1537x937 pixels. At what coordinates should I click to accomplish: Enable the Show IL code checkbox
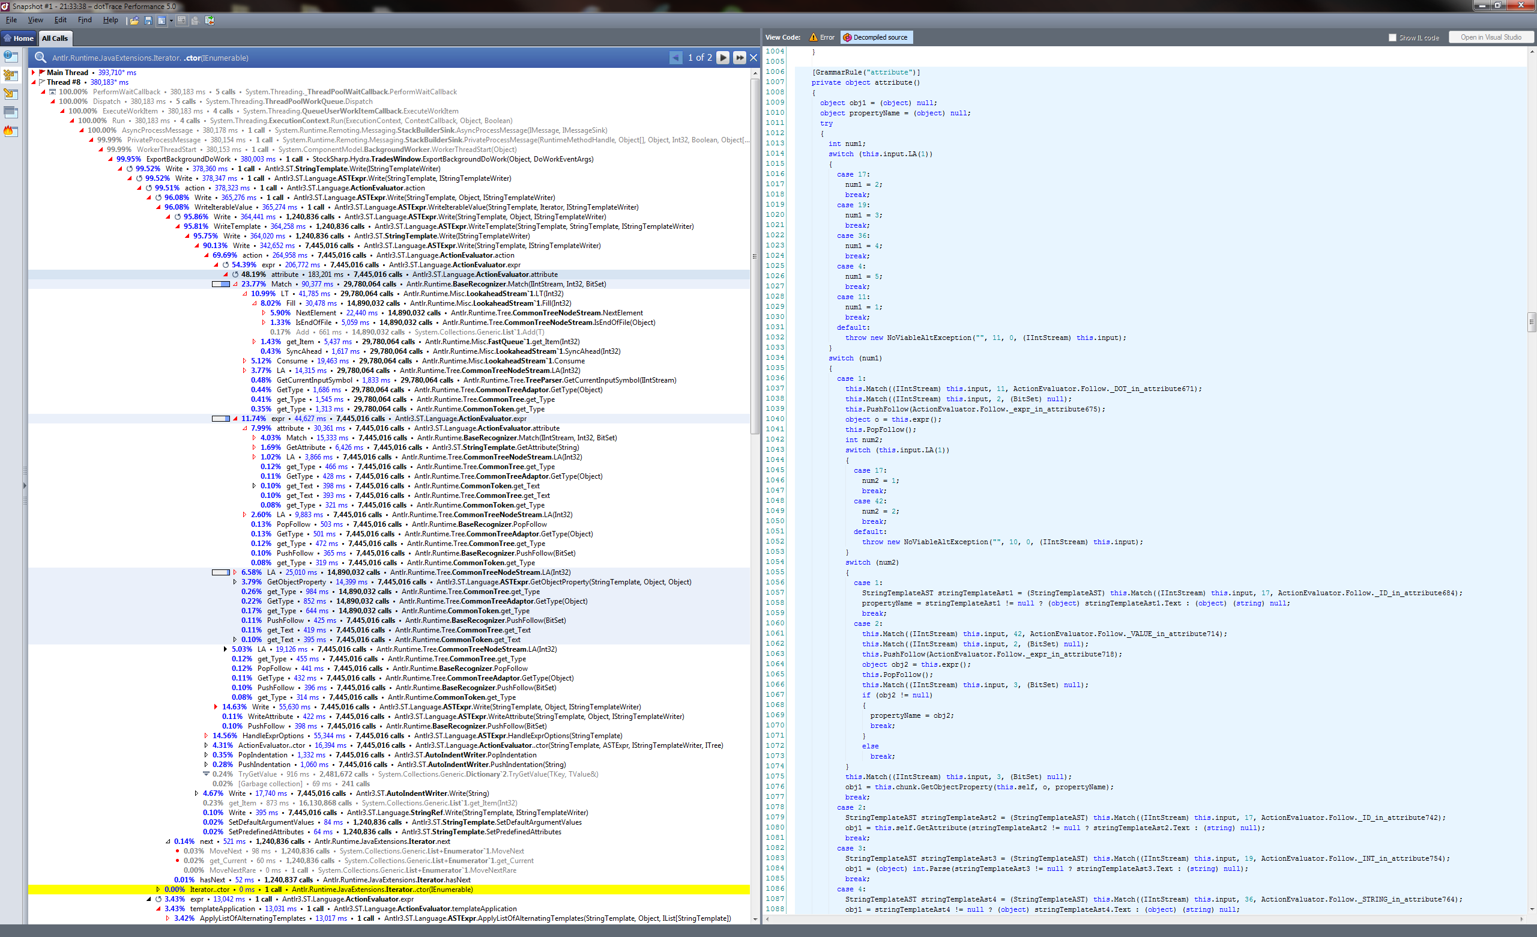click(x=1392, y=37)
